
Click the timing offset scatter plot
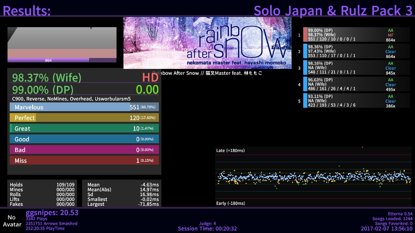tap(313, 177)
